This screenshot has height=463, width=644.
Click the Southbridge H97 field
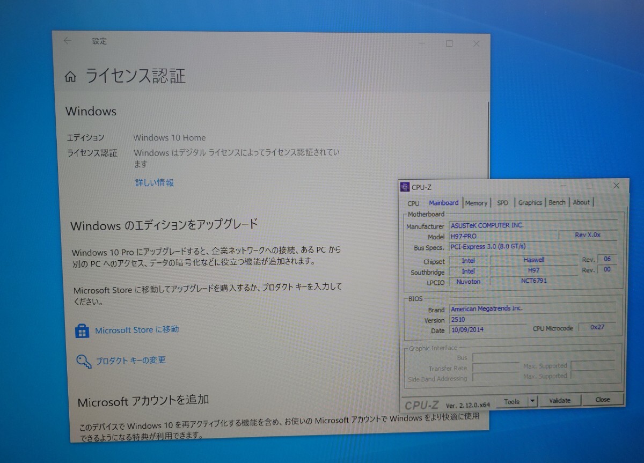point(534,270)
